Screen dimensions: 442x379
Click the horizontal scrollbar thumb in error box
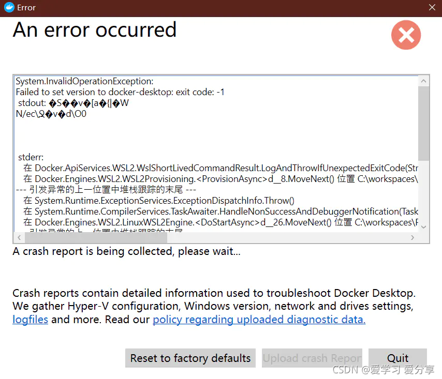click(96, 237)
